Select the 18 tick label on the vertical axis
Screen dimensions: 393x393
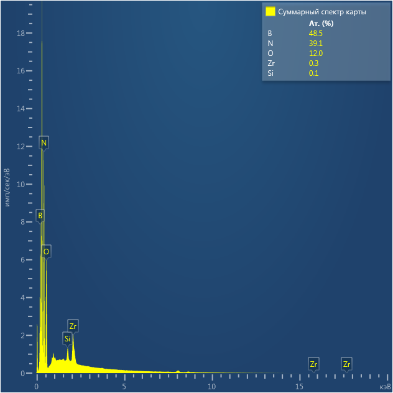20,33
